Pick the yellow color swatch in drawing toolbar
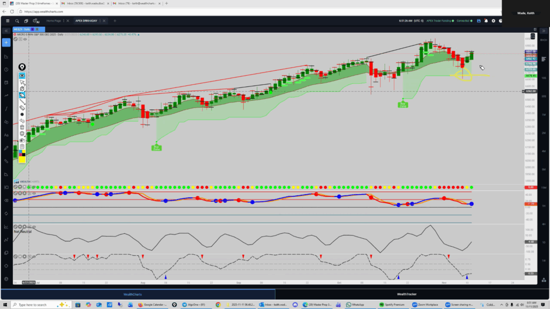Image resolution: width=550 pixels, height=309 pixels. click(x=22, y=159)
